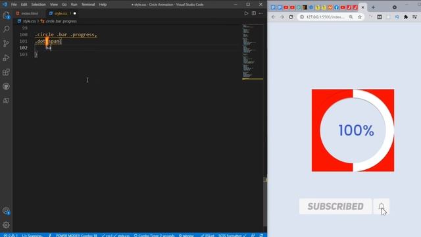Click the SUBSCRIBED button on the page
Image resolution: width=421 pixels, height=237 pixels.
pos(335,206)
